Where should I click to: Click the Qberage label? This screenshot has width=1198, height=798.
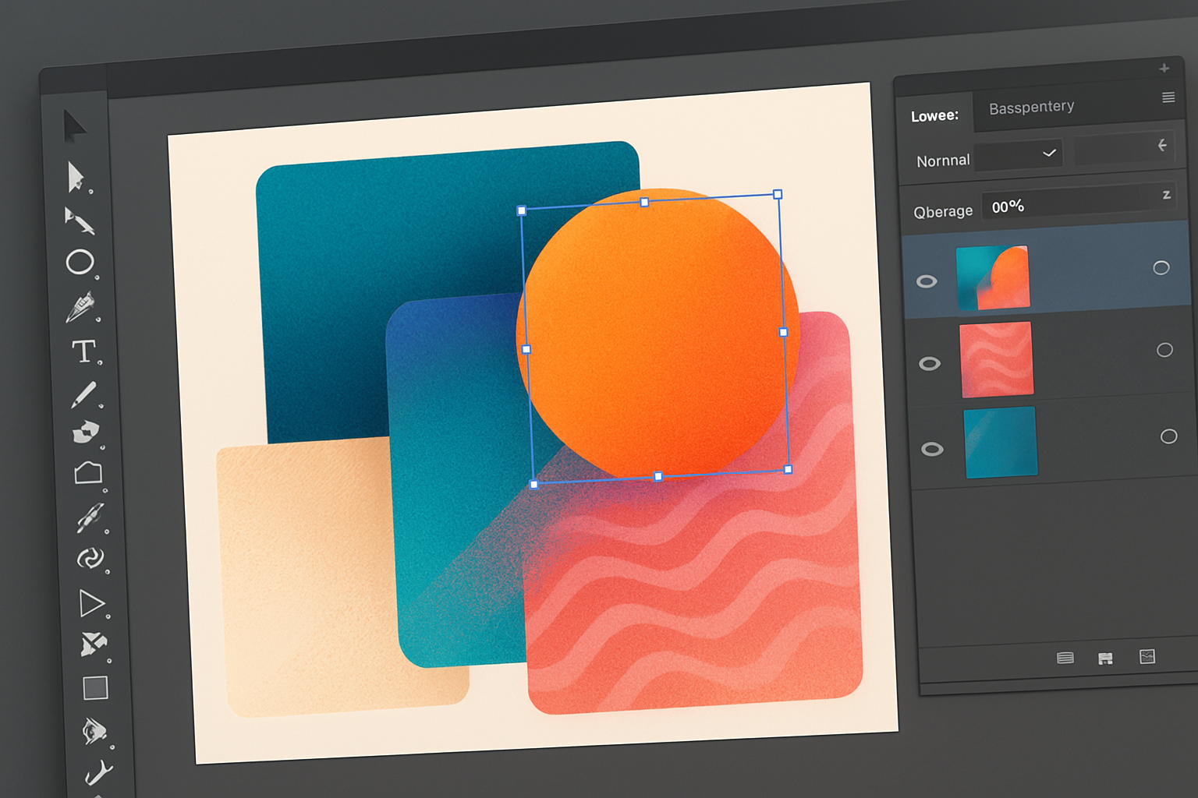click(x=943, y=211)
